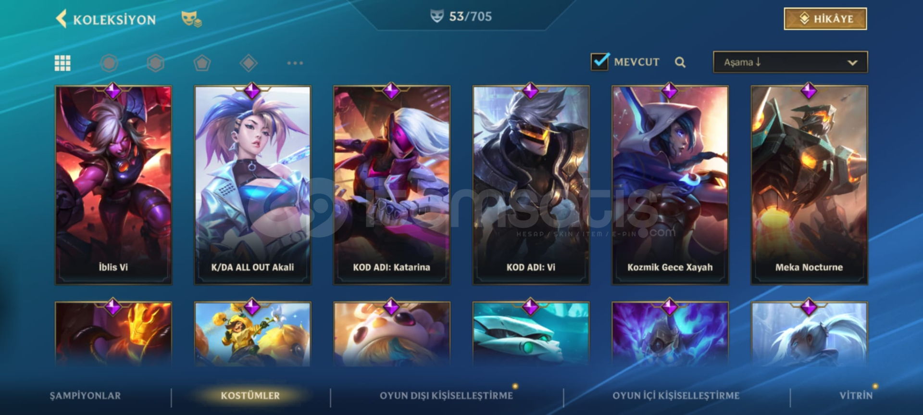
Task: Uncheck the Mevcut checkbox
Action: [x=599, y=62]
